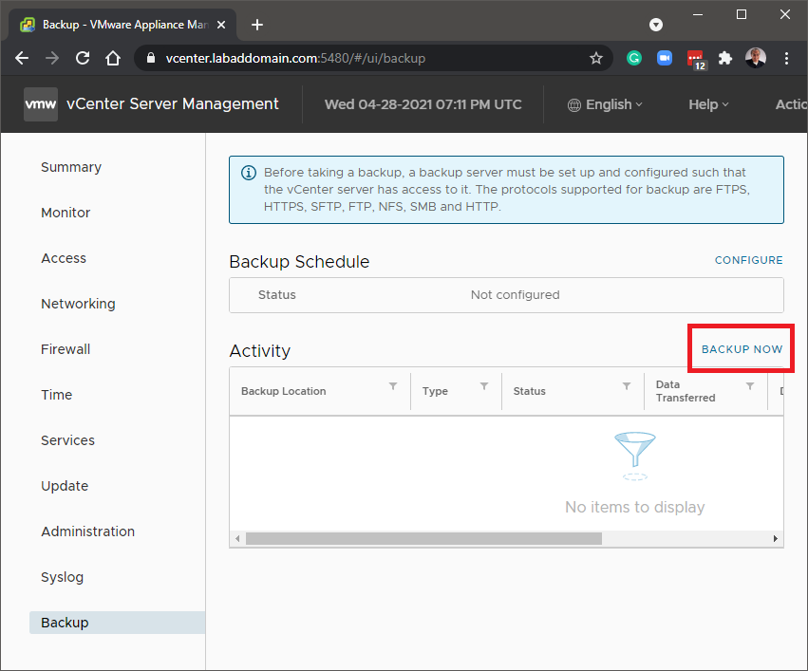Open the Chrome extensions puzzle icon
808x671 pixels.
pos(725,58)
